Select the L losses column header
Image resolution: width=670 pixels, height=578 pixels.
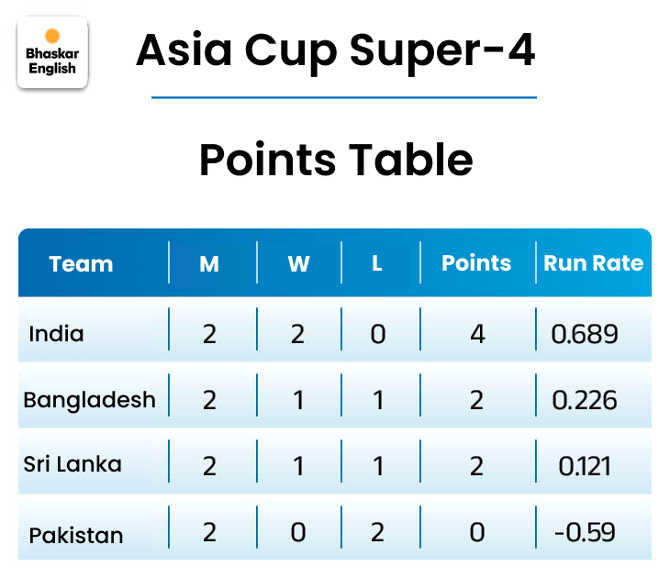[x=376, y=264]
